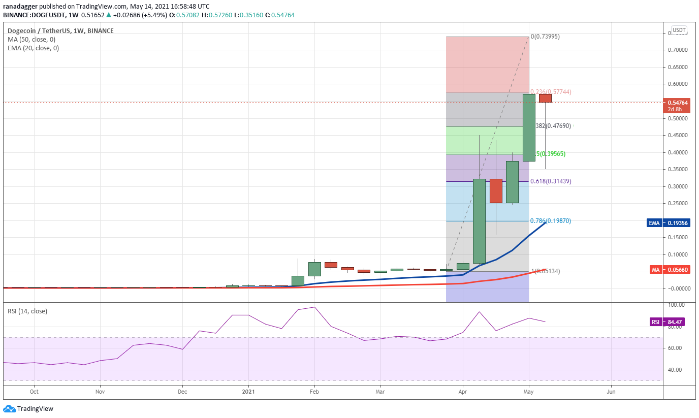Click 0.45000 on the price axis
The image size is (699, 418).
point(677,135)
